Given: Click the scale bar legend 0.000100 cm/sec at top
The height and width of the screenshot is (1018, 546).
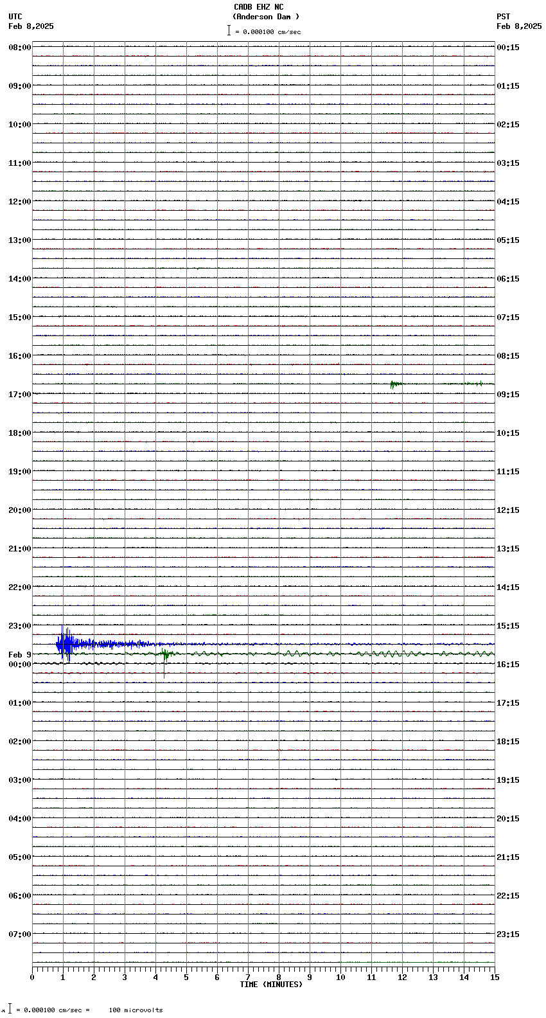Looking at the screenshot, I should click(264, 31).
